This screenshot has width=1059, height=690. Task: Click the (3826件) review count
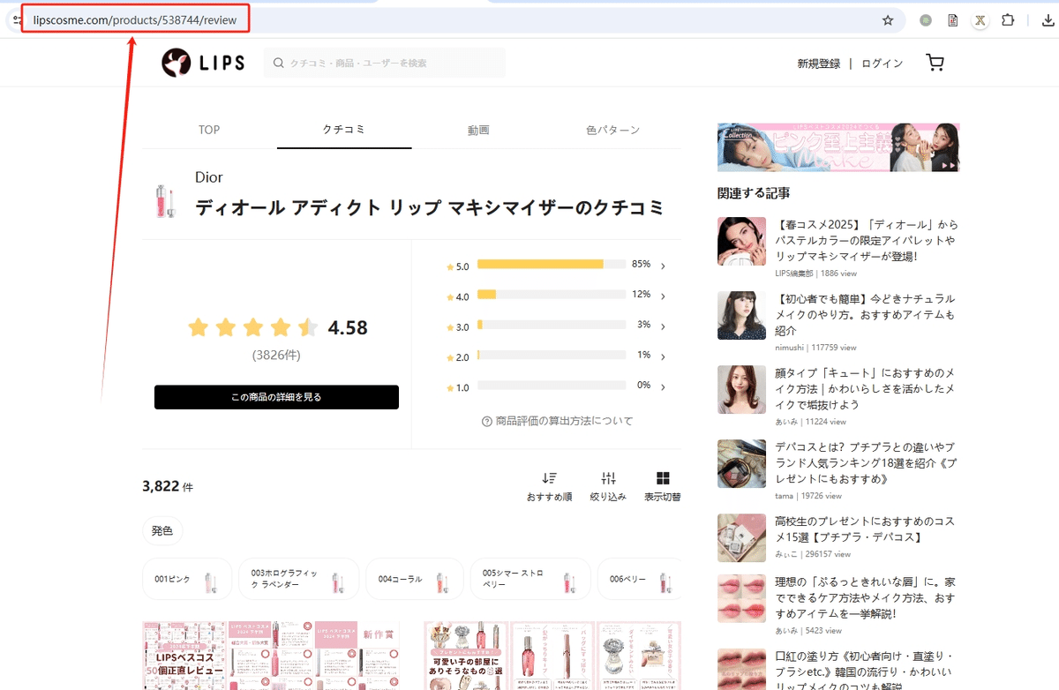click(276, 355)
